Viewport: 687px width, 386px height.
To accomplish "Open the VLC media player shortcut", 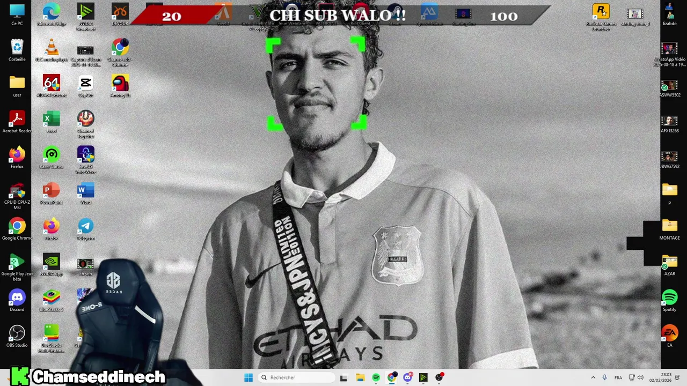I will tap(52, 50).
